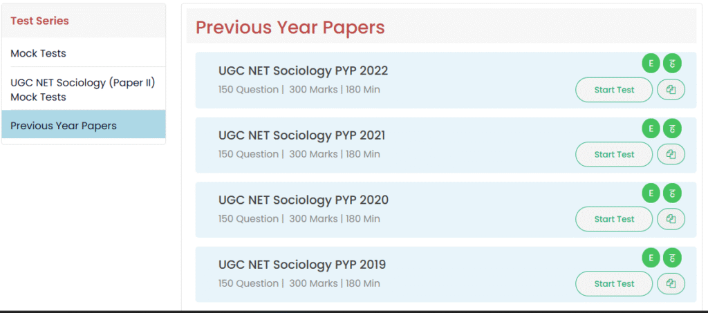Tap the Hindi language icon for PYP 2019
This screenshot has height=313, width=708.
tap(672, 258)
